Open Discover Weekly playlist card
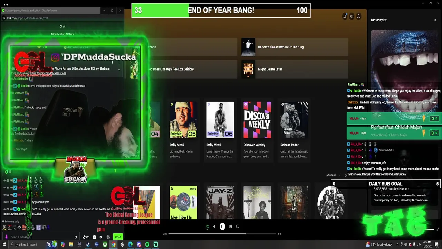This screenshot has width=442, height=249. (x=257, y=130)
